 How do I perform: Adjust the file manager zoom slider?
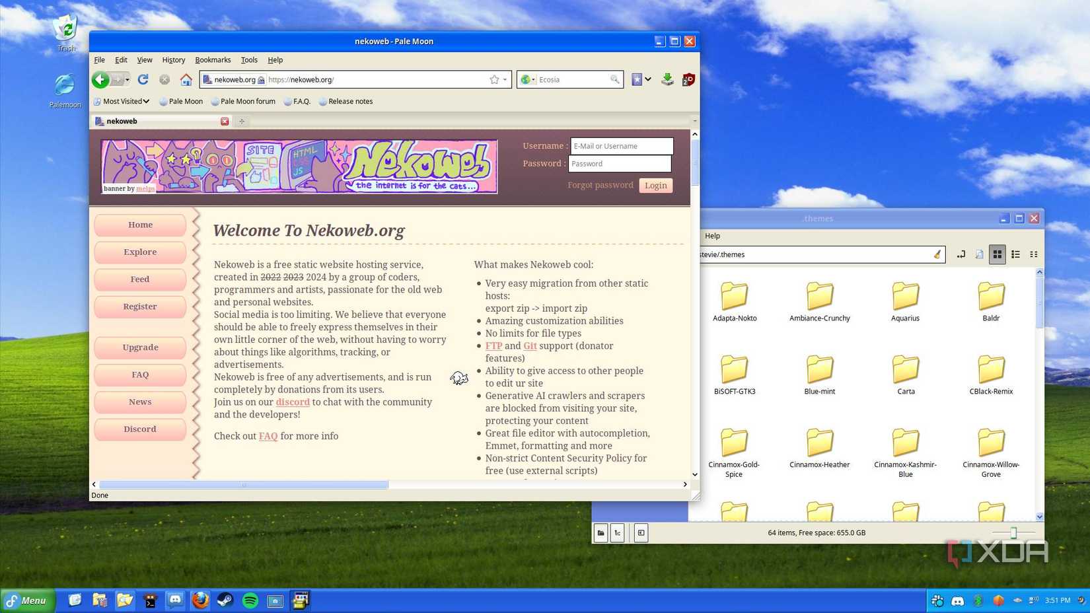(x=1013, y=533)
